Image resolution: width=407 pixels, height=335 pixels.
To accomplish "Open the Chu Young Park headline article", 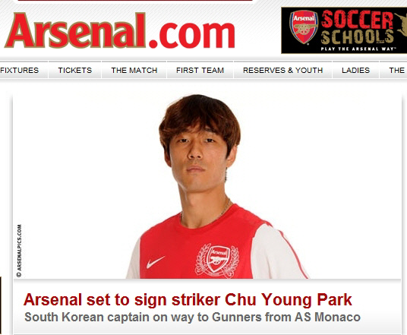I will (x=188, y=299).
